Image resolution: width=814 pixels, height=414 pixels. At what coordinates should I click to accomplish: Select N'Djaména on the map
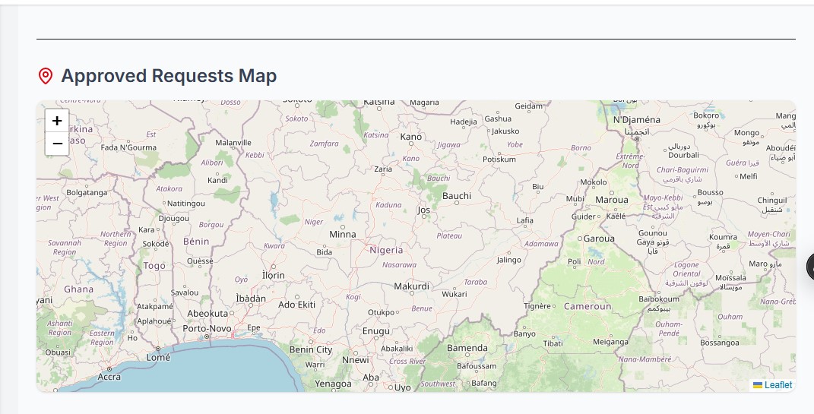click(x=637, y=120)
